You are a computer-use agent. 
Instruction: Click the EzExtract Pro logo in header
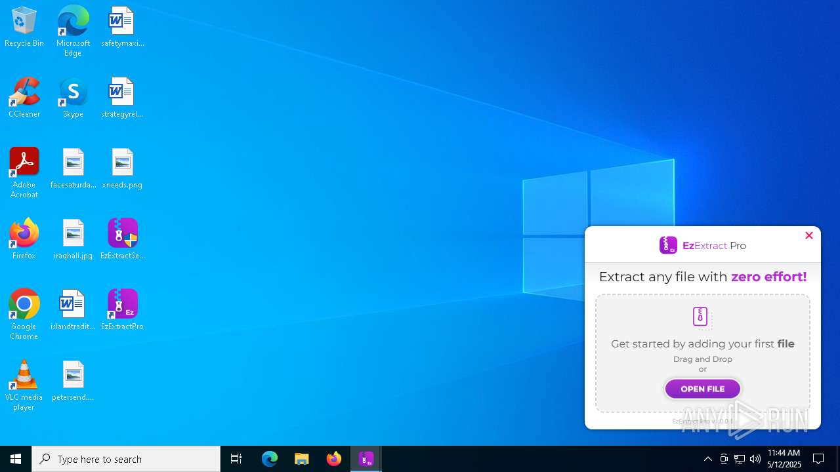click(x=702, y=245)
